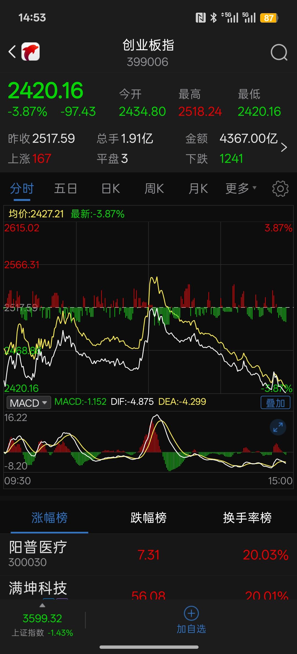Screen dimensions: 297x654
Task: Switch to the 周K chart tab
Action: click(154, 189)
